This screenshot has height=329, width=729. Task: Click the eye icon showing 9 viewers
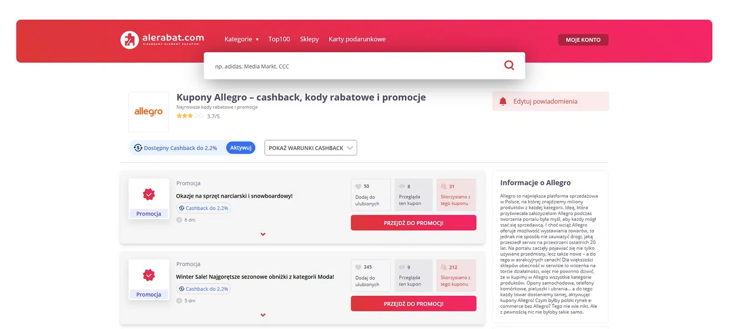coord(402,267)
